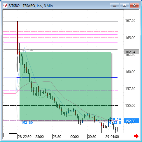Image resolution: width=142 pixels, height=142 pixels.
Task: Click the TESARO chart application icon in title bar
Action: point(5,6)
